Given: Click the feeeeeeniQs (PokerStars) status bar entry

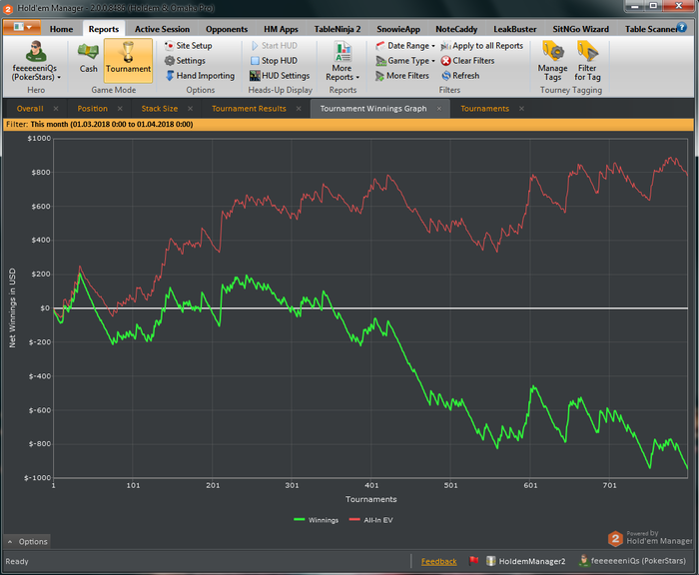Looking at the screenshot, I should [x=632, y=561].
